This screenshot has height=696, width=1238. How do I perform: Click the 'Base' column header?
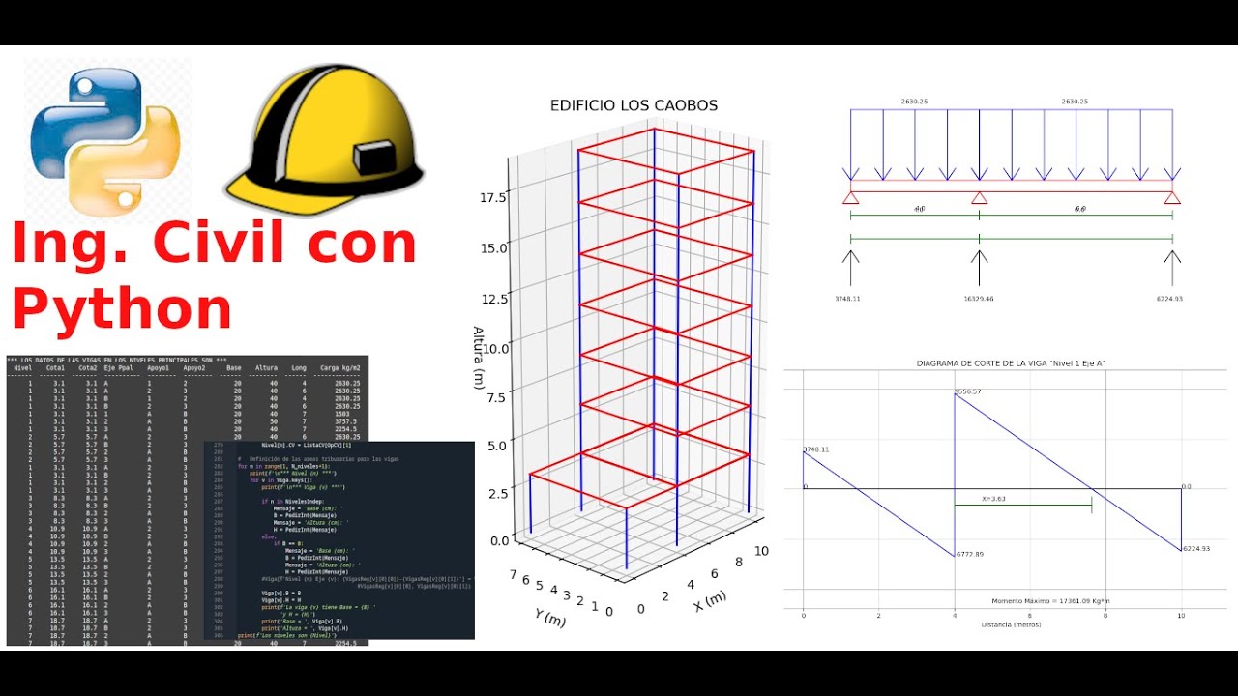[233, 368]
